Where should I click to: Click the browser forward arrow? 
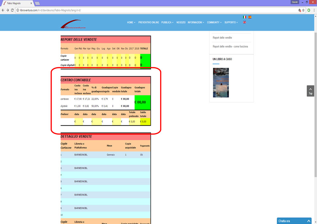point(8,10)
